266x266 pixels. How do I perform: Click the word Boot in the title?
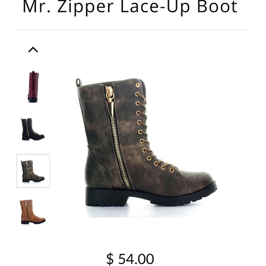click(x=217, y=6)
